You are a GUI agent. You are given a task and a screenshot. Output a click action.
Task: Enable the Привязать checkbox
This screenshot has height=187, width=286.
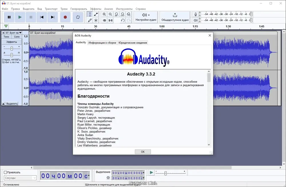coord(5,172)
